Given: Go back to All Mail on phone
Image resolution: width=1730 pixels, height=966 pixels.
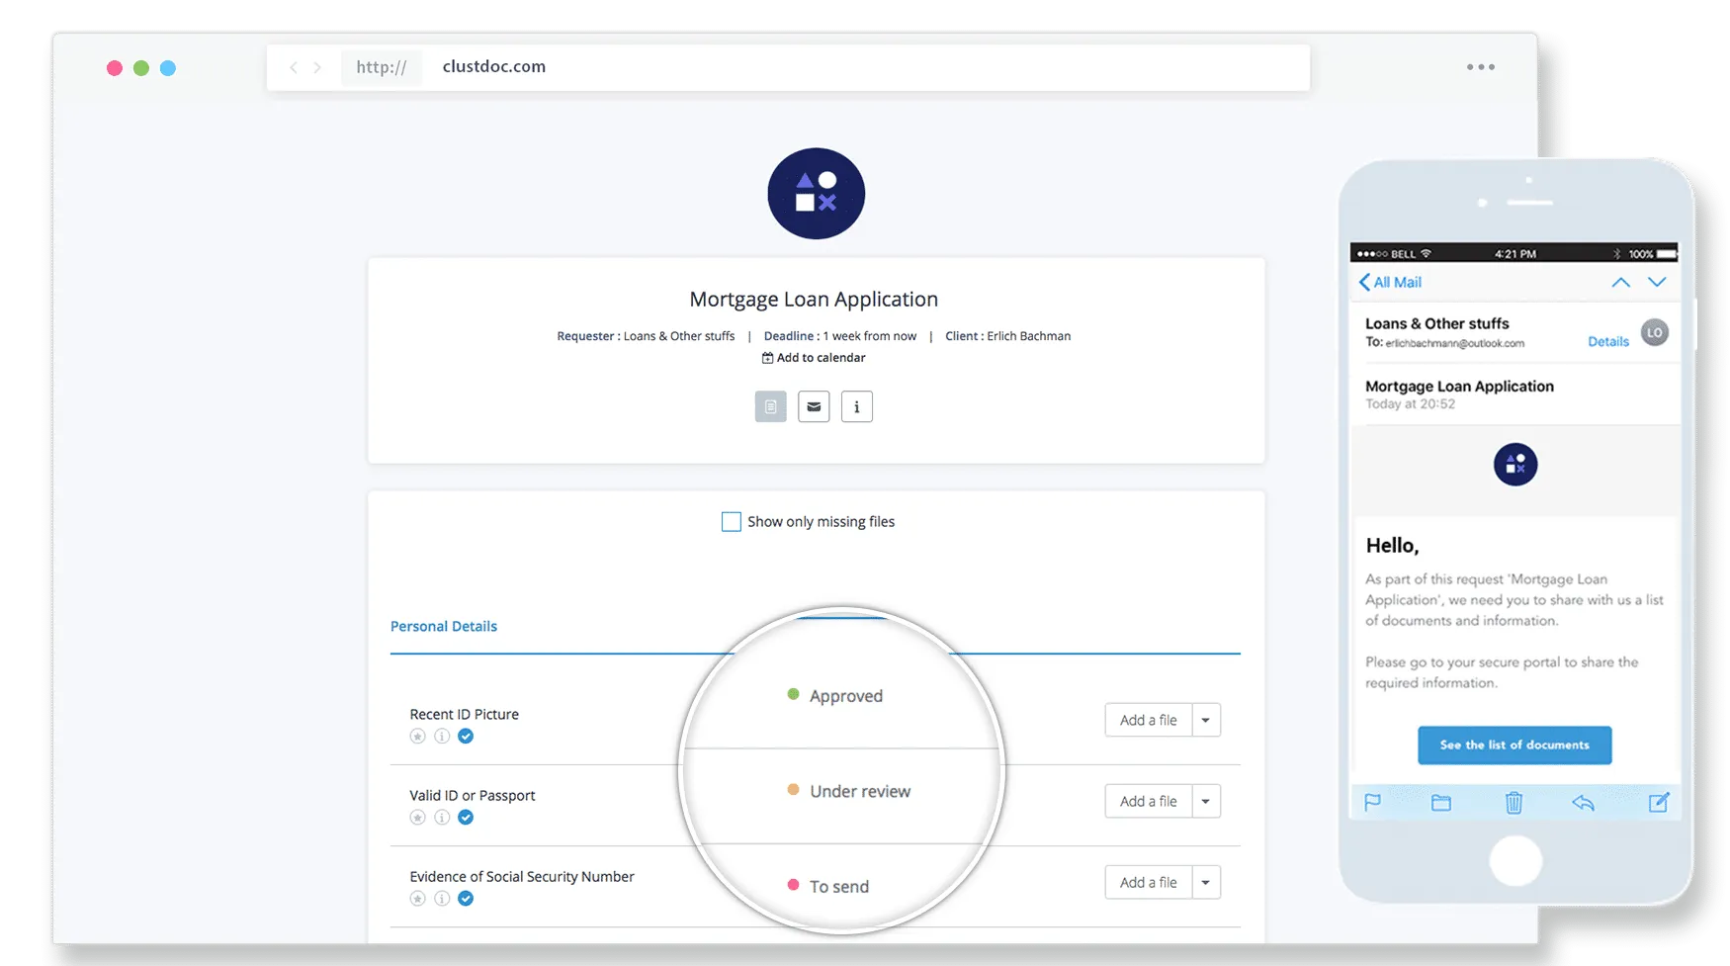Looking at the screenshot, I should click(1390, 283).
